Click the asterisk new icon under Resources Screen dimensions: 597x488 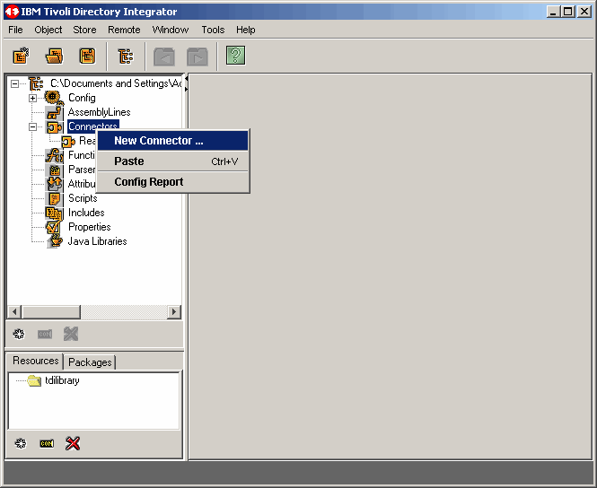pos(19,443)
